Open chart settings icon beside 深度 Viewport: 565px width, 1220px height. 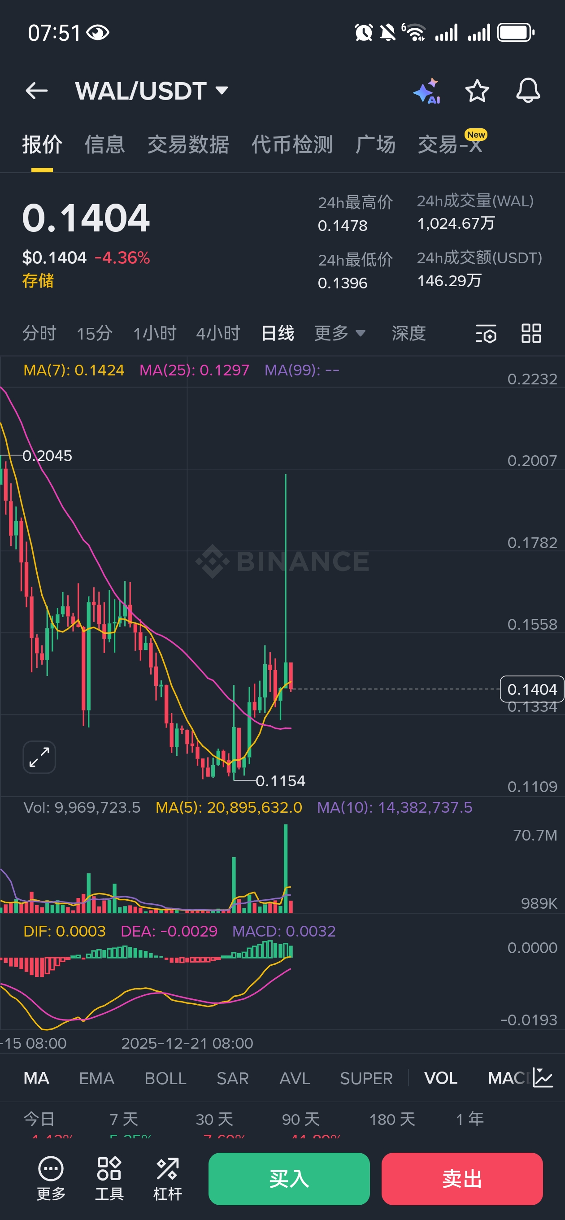click(486, 333)
